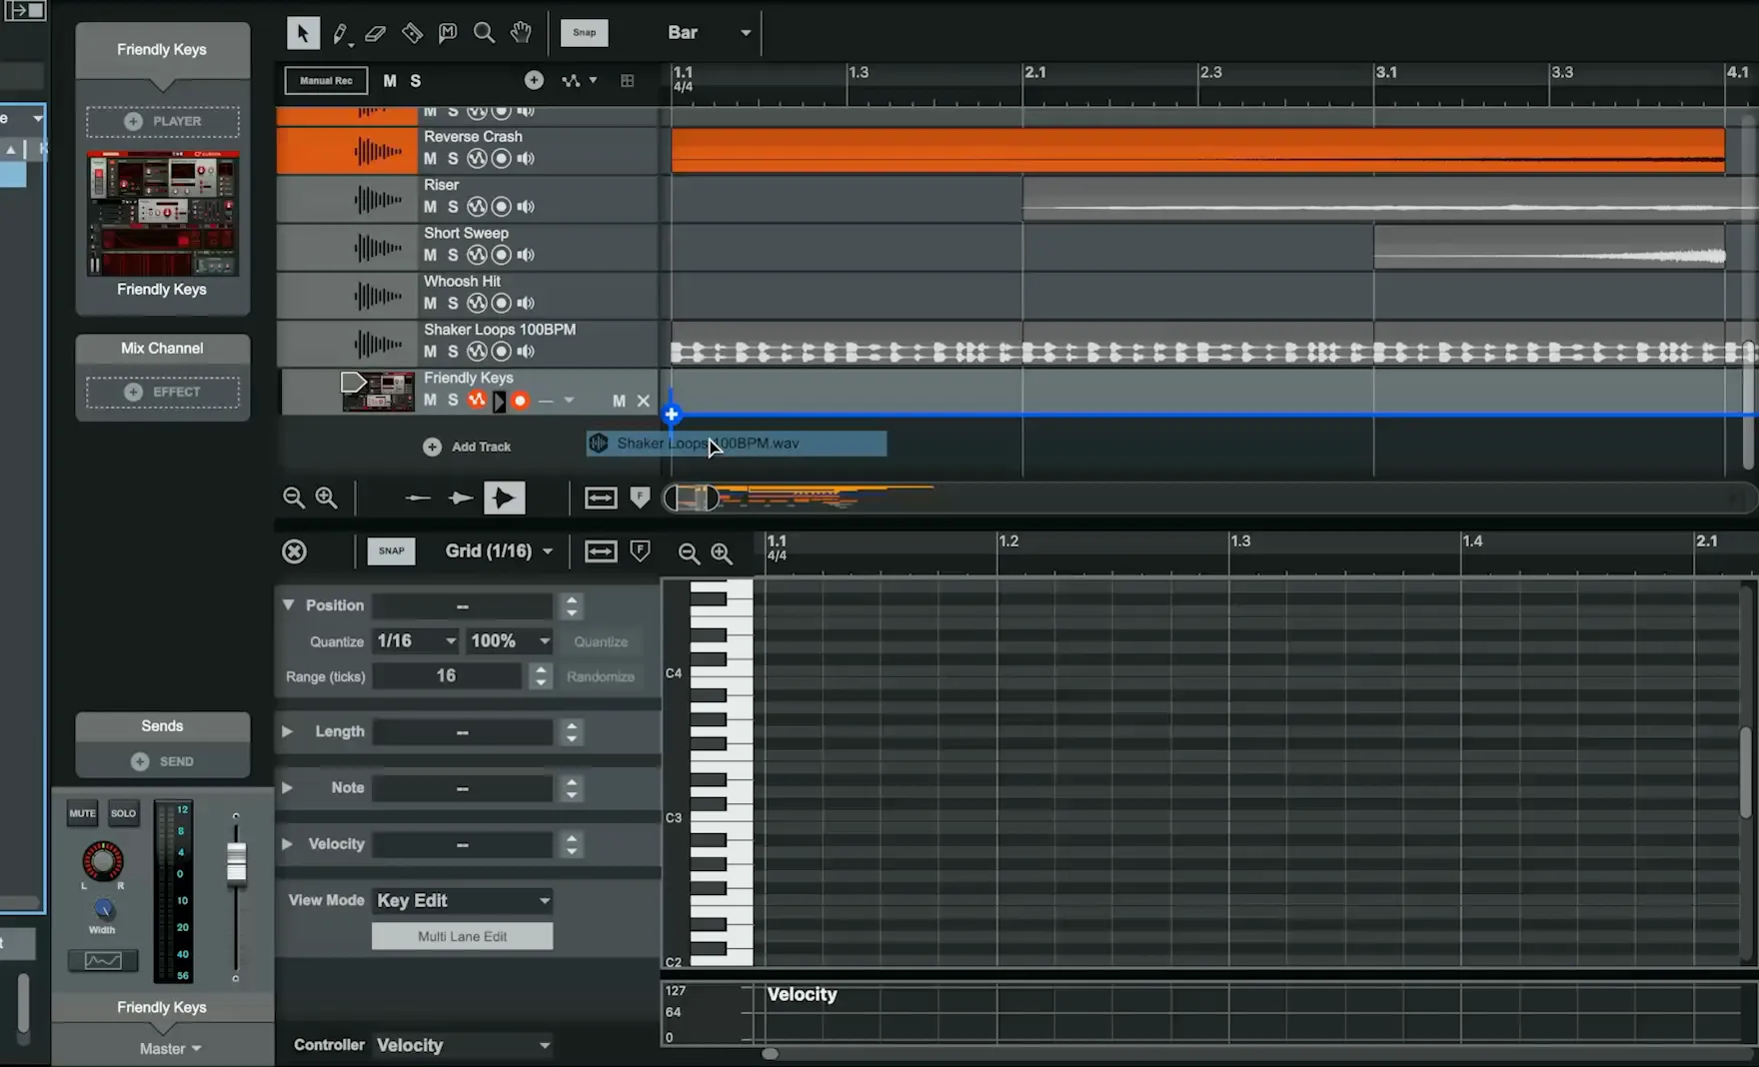Click the Manual Rec button

(x=326, y=80)
